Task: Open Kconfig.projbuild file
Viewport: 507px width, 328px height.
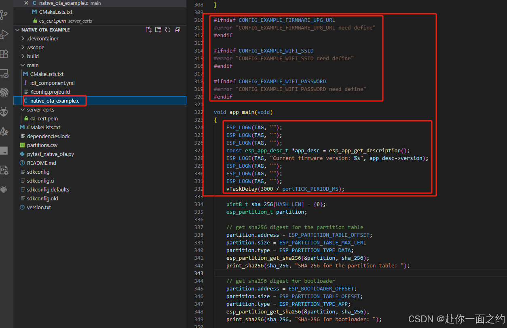Action: pos(50,92)
